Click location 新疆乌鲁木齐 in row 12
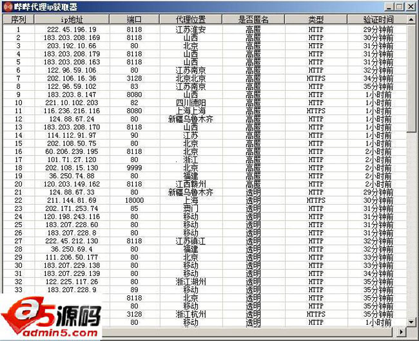Viewport: 419px width, 341px height. point(191,119)
